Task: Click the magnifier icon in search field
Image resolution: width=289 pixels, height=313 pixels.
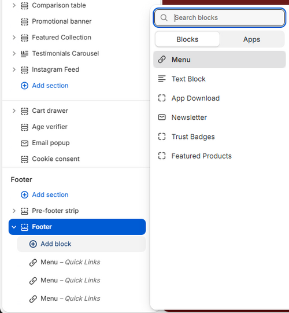Action: [x=164, y=17]
